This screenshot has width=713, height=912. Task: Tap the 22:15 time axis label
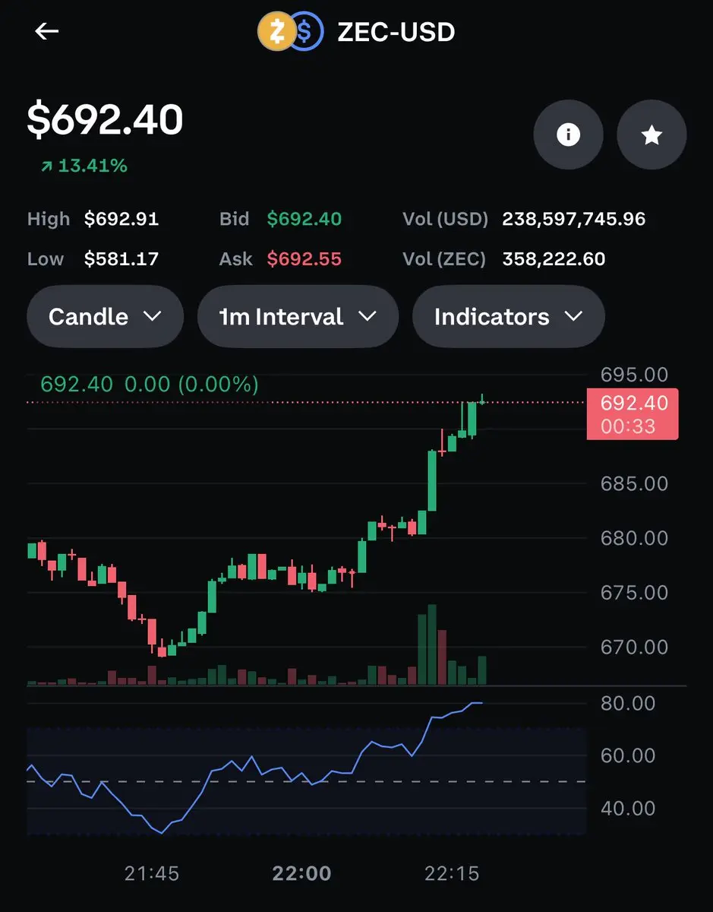coord(452,873)
